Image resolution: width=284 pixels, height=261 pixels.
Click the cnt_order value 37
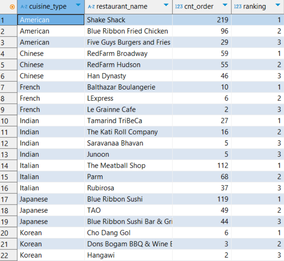click(x=202, y=188)
